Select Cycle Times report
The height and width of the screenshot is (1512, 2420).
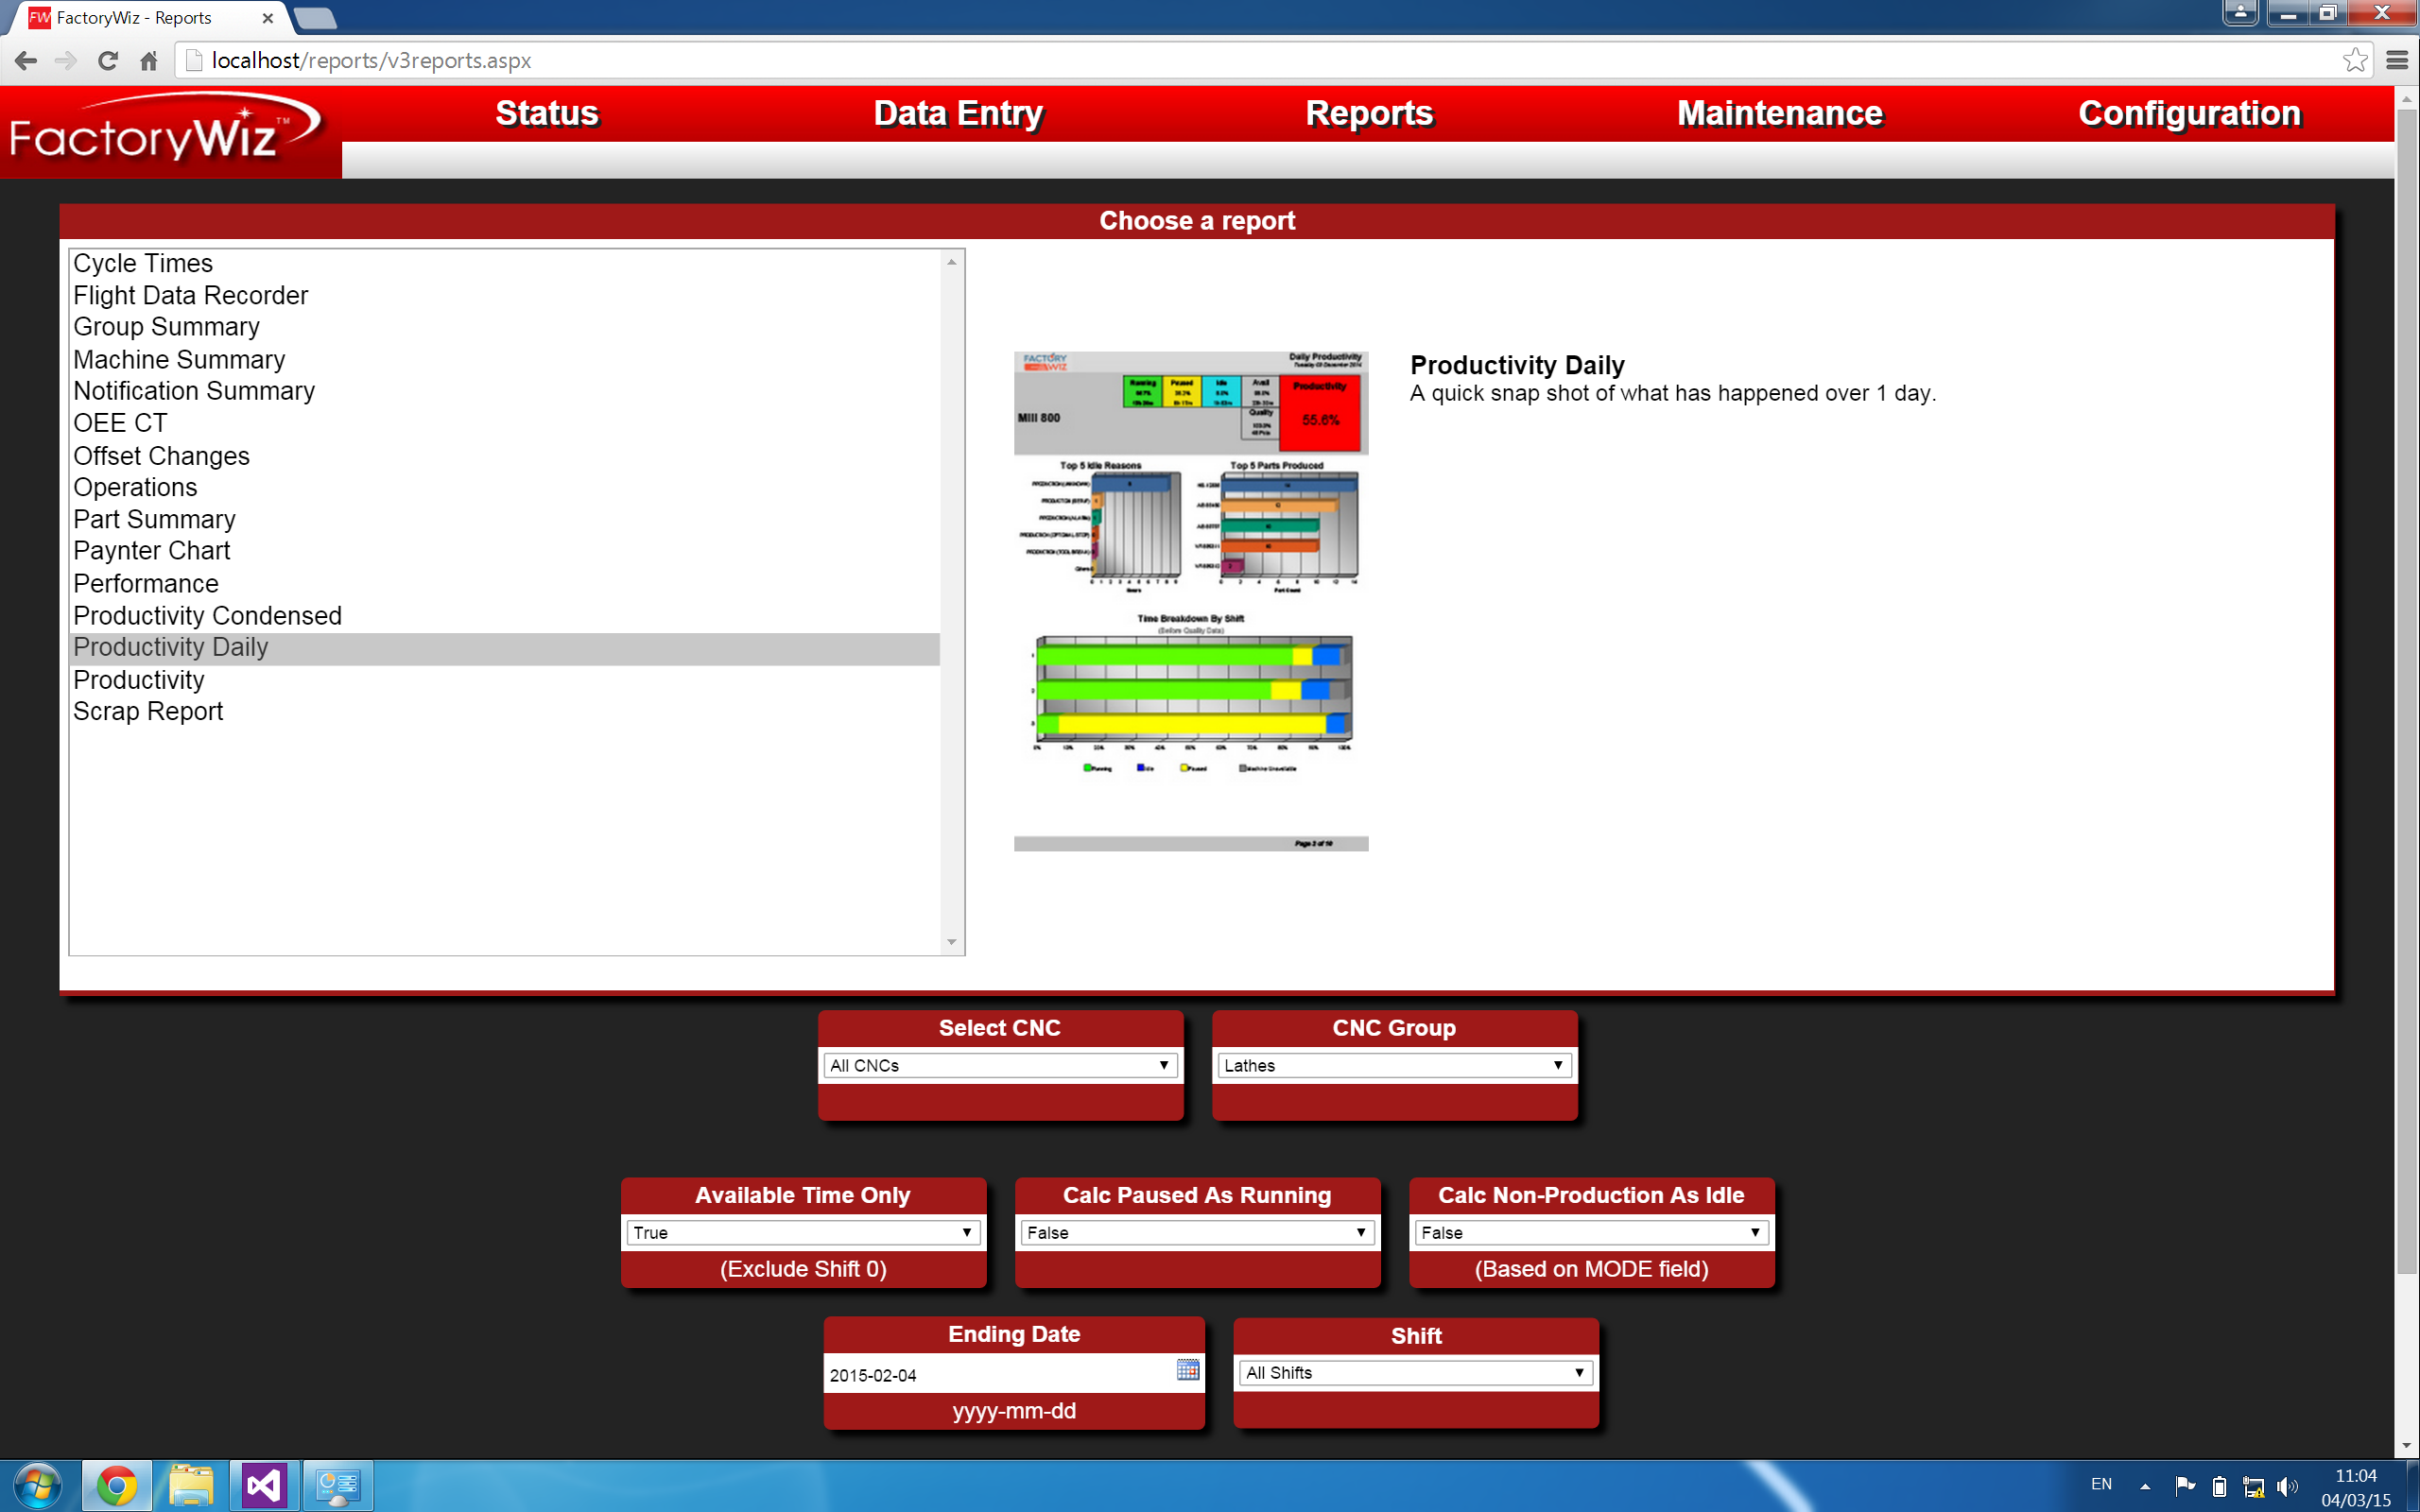(x=504, y=263)
